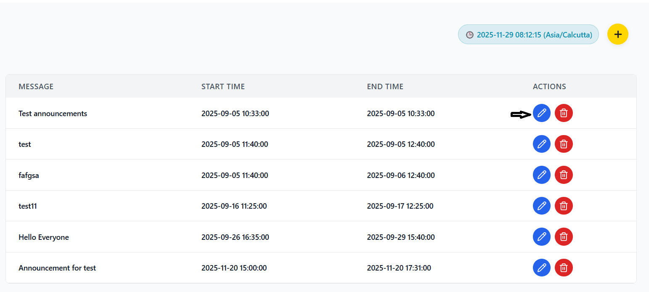This screenshot has width=649, height=292.
Task: Open the edit pencil for "test"
Action: [542, 144]
